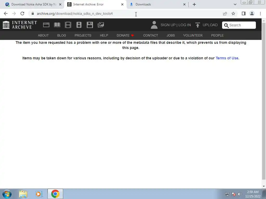Click the UPLOAD text link
Screen dimensions: 266x199
click(210, 25)
